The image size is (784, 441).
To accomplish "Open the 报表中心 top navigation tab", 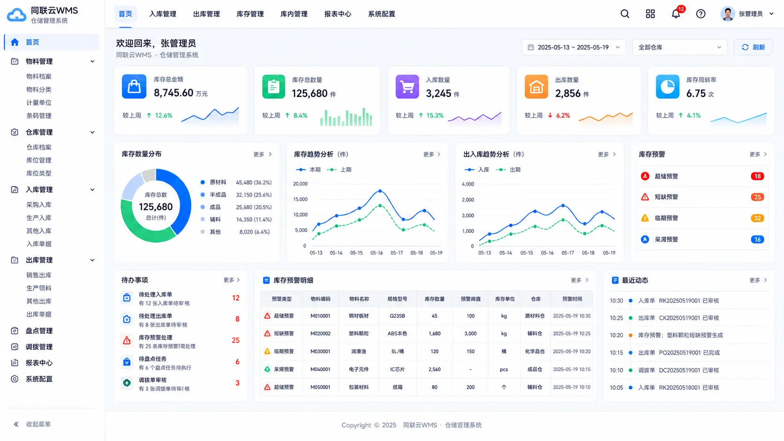I will pyautogui.click(x=338, y=14).
